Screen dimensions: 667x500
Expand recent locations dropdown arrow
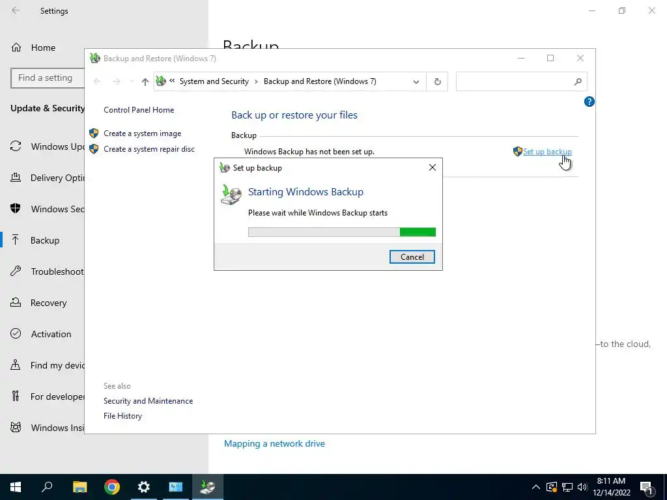tap(132, 81)
